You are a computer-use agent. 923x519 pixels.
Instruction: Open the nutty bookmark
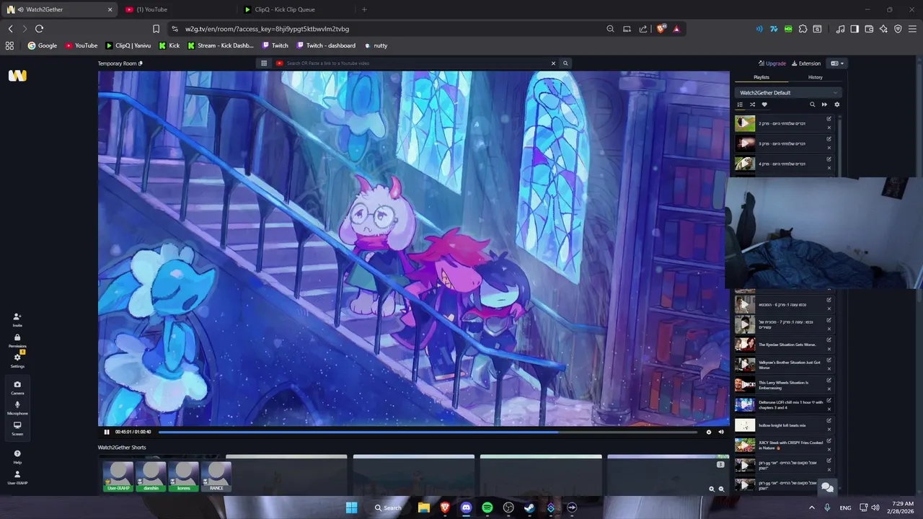click(x=376, y=45)
